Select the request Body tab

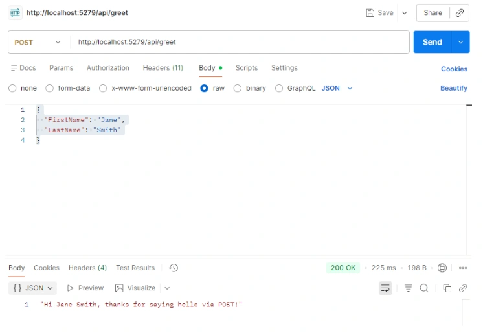click(210, 68)
